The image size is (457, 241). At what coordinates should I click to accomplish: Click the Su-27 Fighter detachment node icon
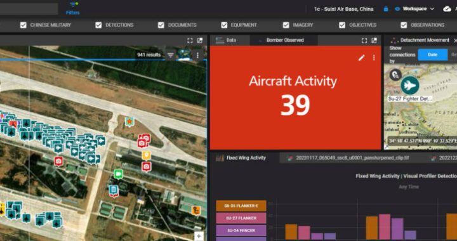(x=410, y=85)
